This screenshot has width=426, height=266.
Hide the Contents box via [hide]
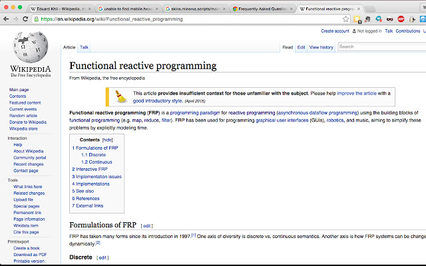pos(107,140)
